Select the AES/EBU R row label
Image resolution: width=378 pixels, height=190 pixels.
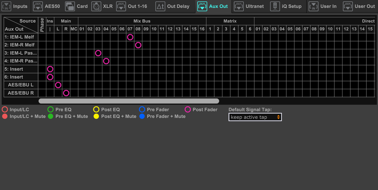(21, 93)
